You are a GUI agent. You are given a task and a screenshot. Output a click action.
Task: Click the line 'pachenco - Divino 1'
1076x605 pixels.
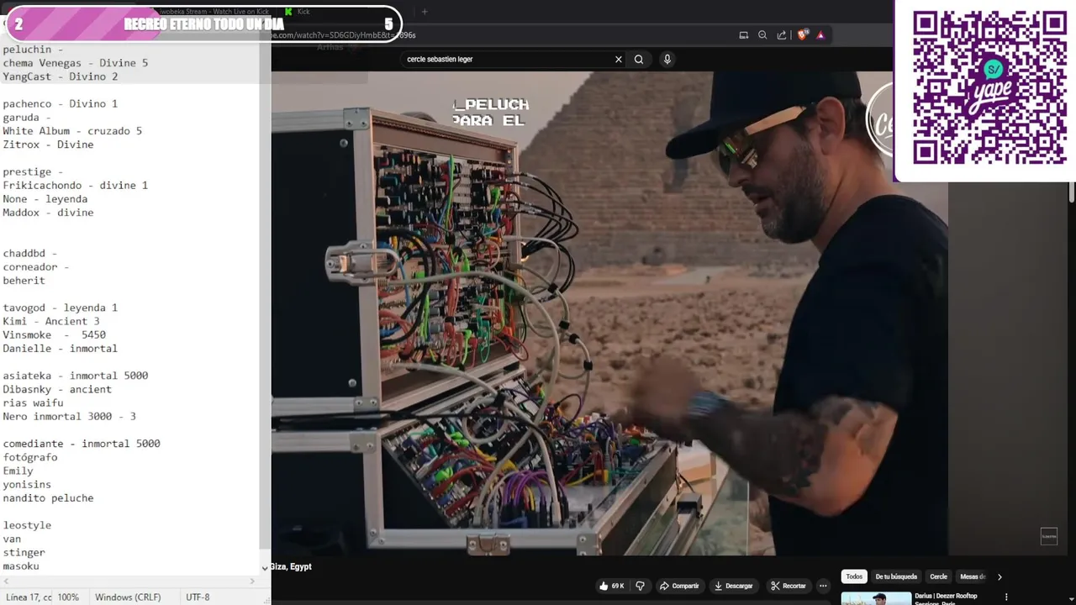point(61,103)
